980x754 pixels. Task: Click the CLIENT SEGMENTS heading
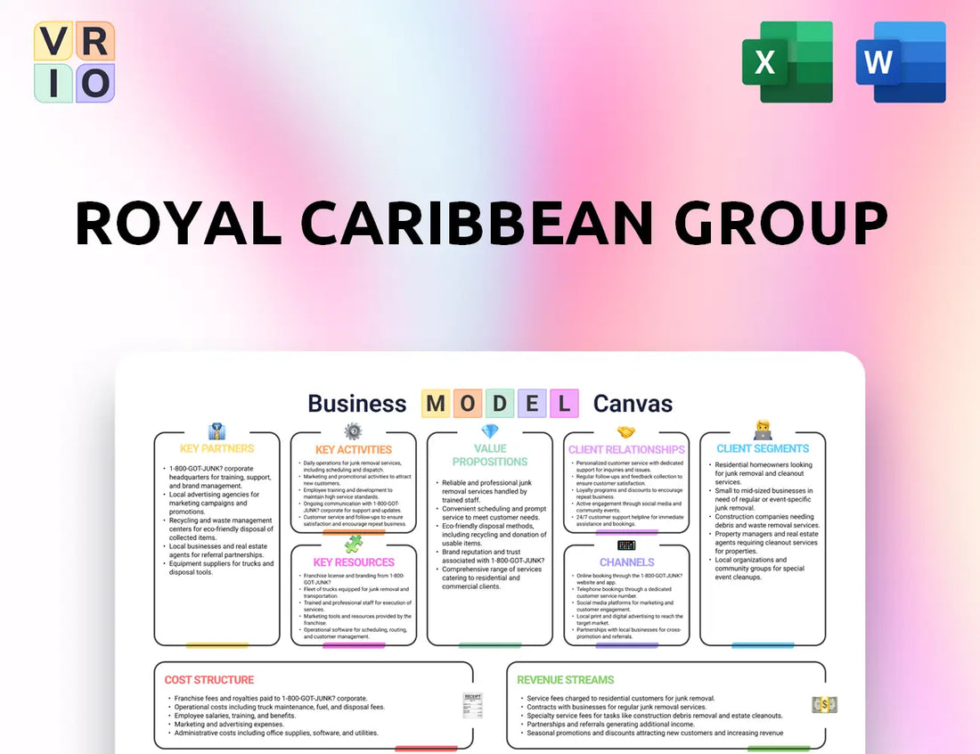click(x=763, y=448)
